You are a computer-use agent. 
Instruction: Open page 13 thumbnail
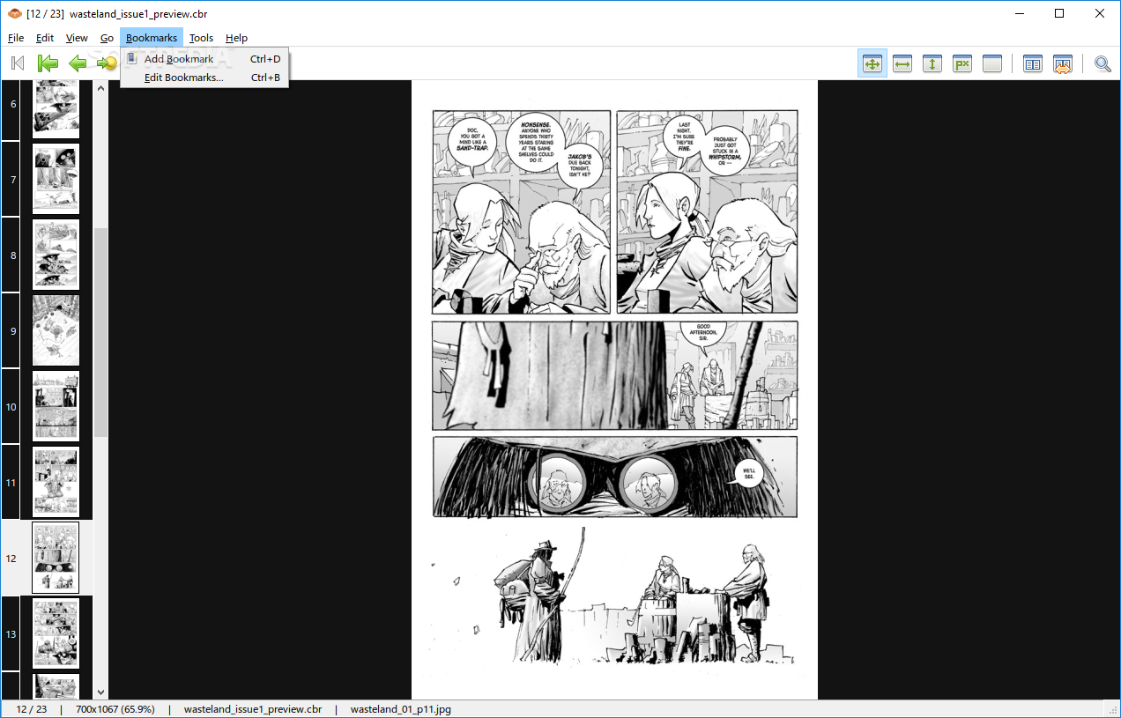56,633
